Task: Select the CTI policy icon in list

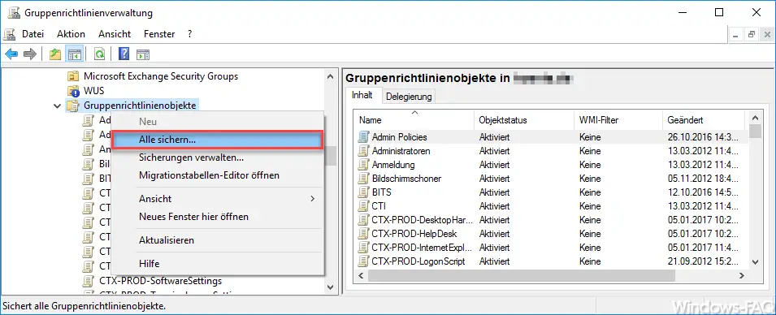Action: (x=364, y=205)
